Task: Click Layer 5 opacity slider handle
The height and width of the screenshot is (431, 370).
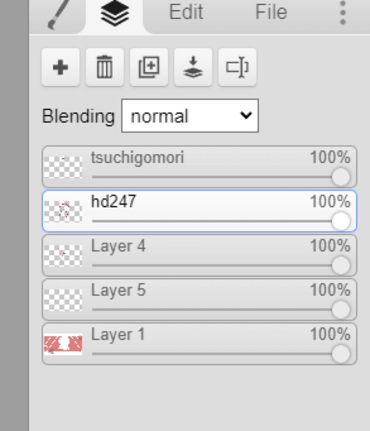Action: coord(340,310)
